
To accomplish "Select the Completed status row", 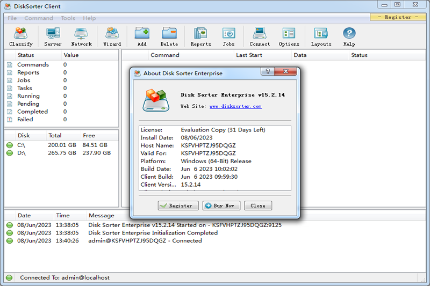I will (32, 112).
